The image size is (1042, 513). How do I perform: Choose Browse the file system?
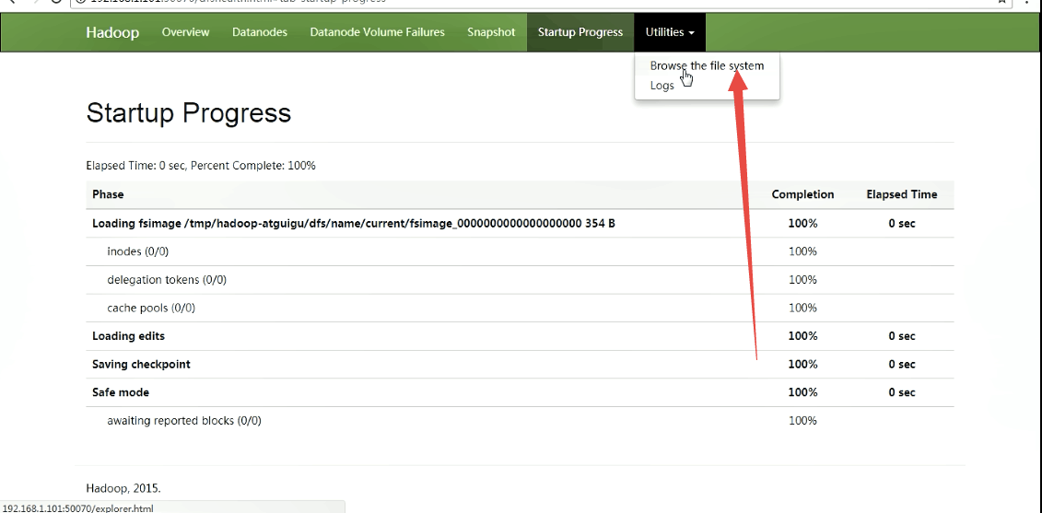pos(707,65)
